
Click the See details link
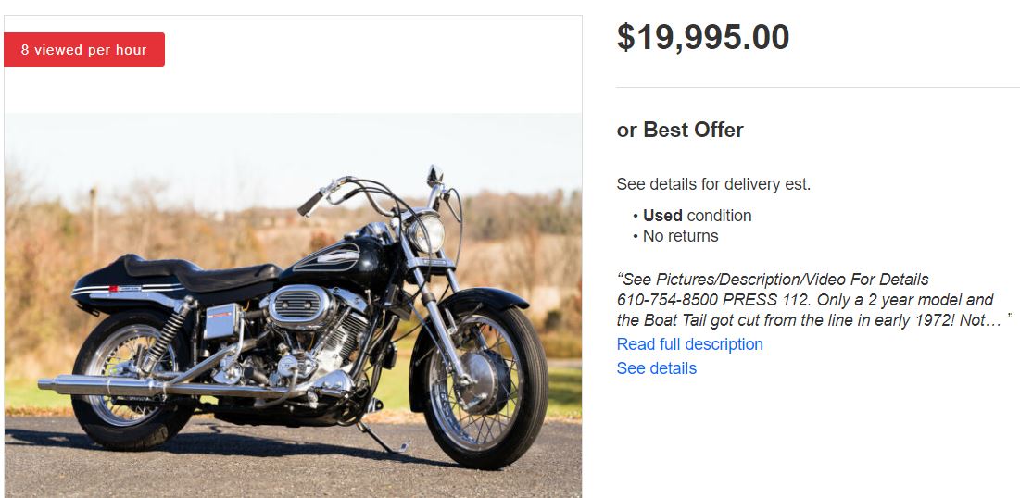(x=656, y=368)
